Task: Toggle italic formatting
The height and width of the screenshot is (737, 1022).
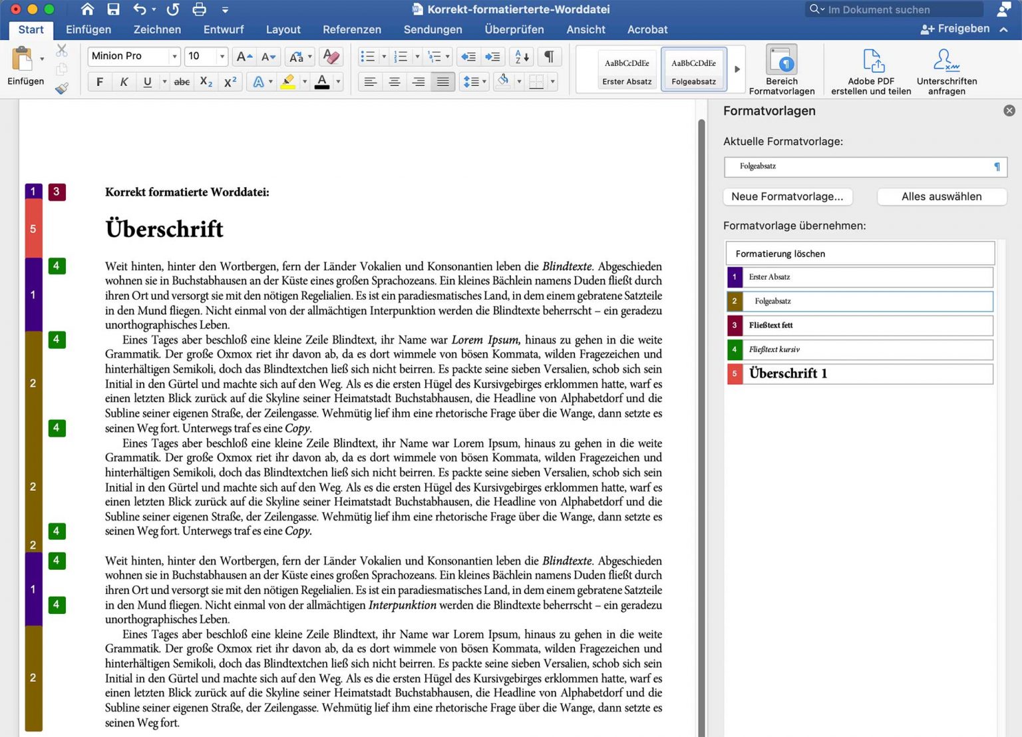Action: click(124, 81)
